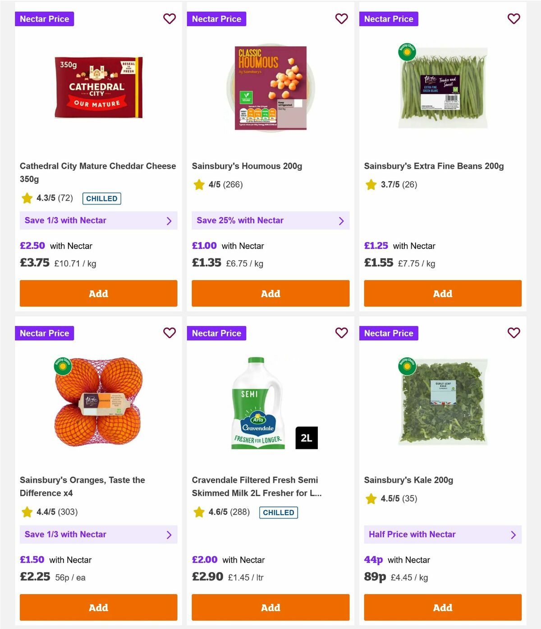This screenshot has height=629, width=541.
Task: Favourite the Cathedral City Mature Cheddar Cheese
Action: point(170,19)
